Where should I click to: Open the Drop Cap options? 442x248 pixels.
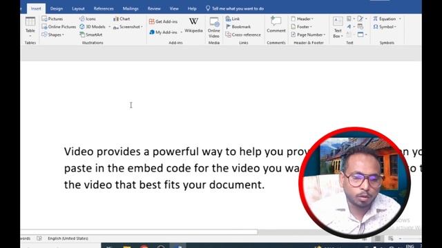click(x=349, y=34)
